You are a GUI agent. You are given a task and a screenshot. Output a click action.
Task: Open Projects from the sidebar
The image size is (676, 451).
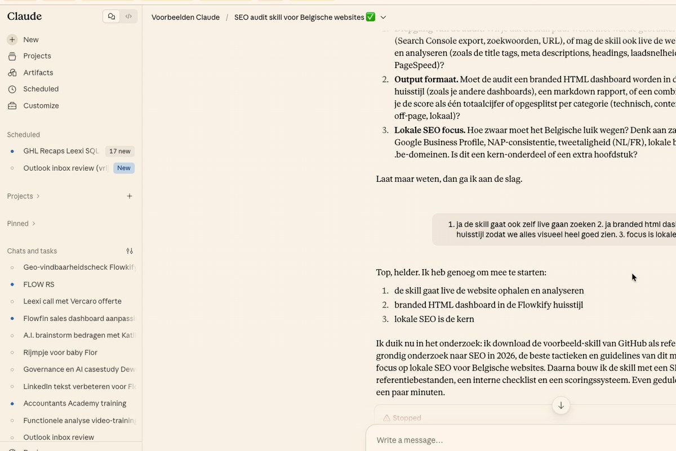pos(37,56)
